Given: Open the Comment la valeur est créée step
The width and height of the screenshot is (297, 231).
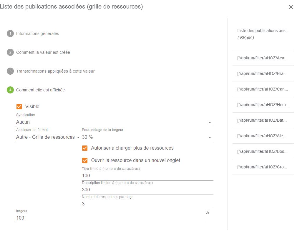Looking at the screenshot, I should coord(43,52).
